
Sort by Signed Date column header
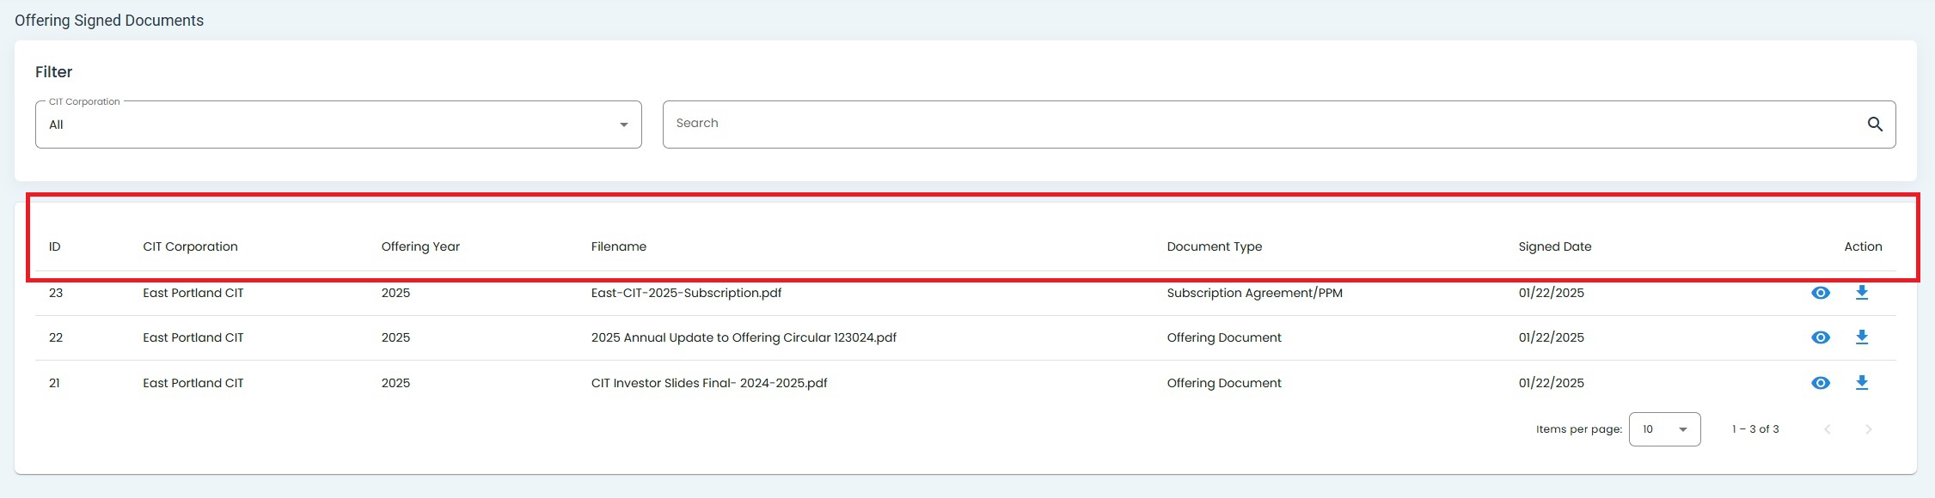click(x=1554, y=246)
